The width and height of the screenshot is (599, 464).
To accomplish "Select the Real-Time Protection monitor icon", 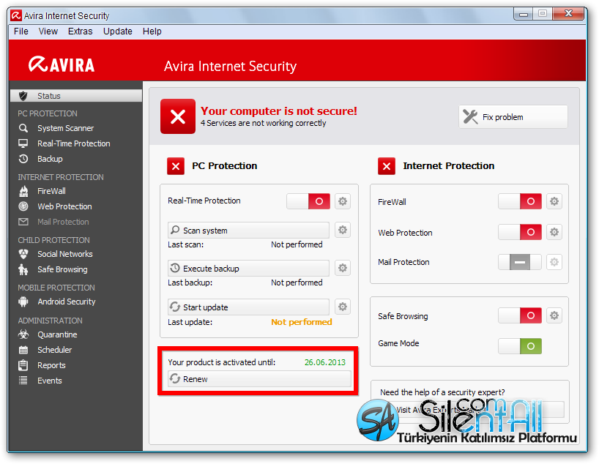I will pyautogui.click(x=23, y=143).
